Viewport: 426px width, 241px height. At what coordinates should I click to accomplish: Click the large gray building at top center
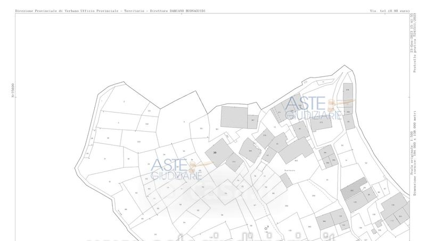233,116
